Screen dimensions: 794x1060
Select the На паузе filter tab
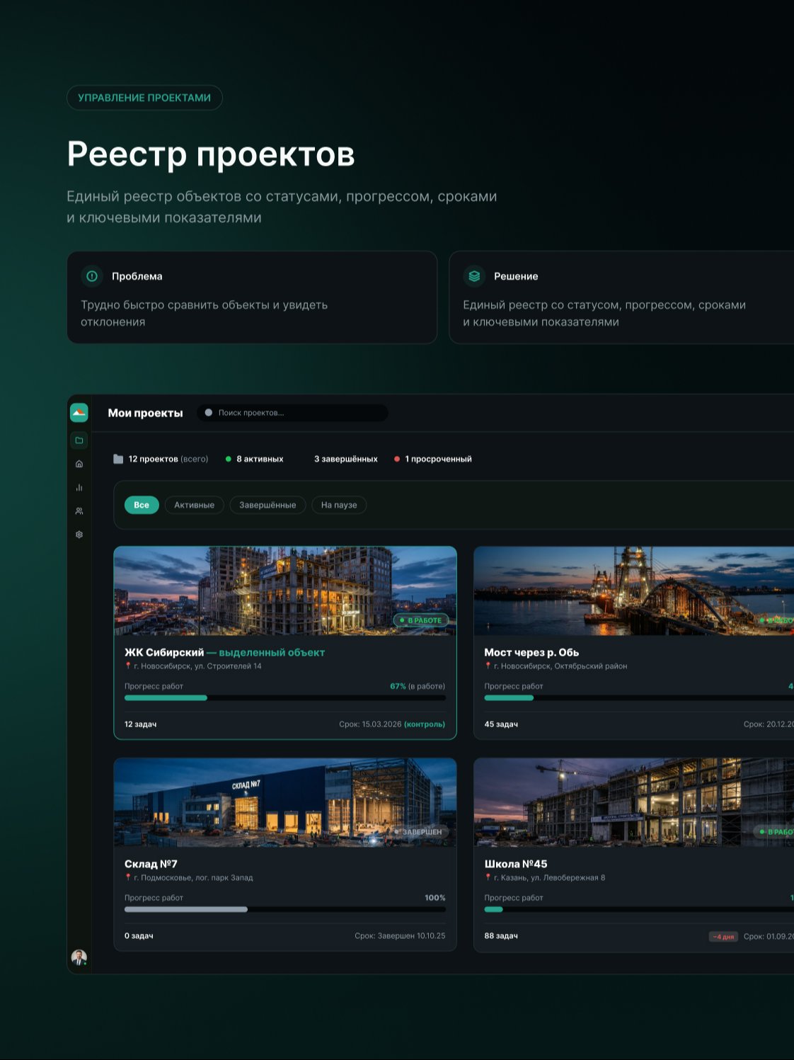[339, 505]
